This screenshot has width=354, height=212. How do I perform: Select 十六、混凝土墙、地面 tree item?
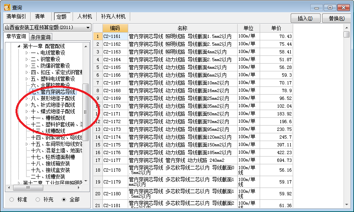56,150
